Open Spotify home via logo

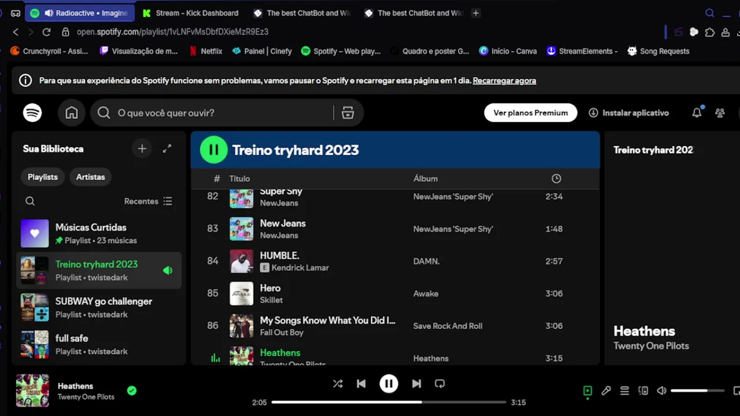[x=32, y=113]
